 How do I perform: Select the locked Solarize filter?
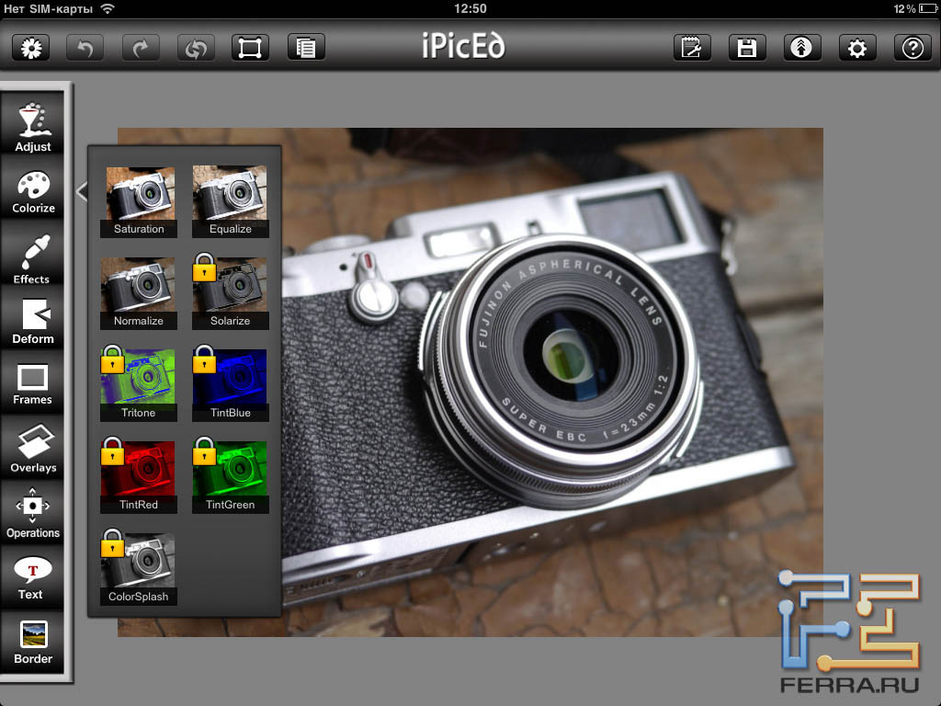231,293
